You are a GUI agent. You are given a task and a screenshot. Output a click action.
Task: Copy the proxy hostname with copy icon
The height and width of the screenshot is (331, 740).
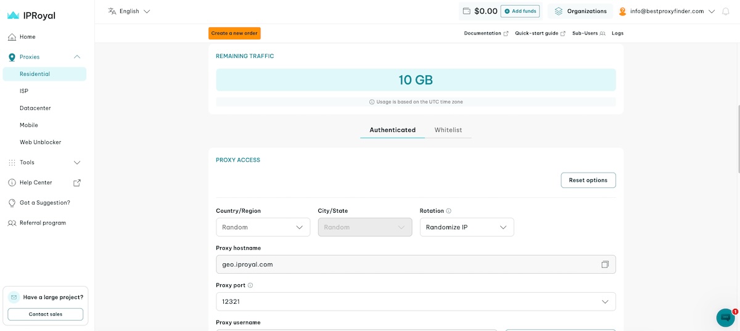pyautogui.click(x=605, y=264)
